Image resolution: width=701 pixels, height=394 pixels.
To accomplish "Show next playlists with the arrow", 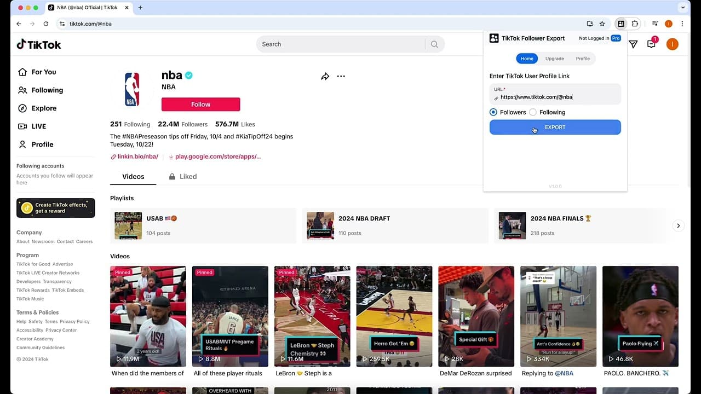I will 679,225.
